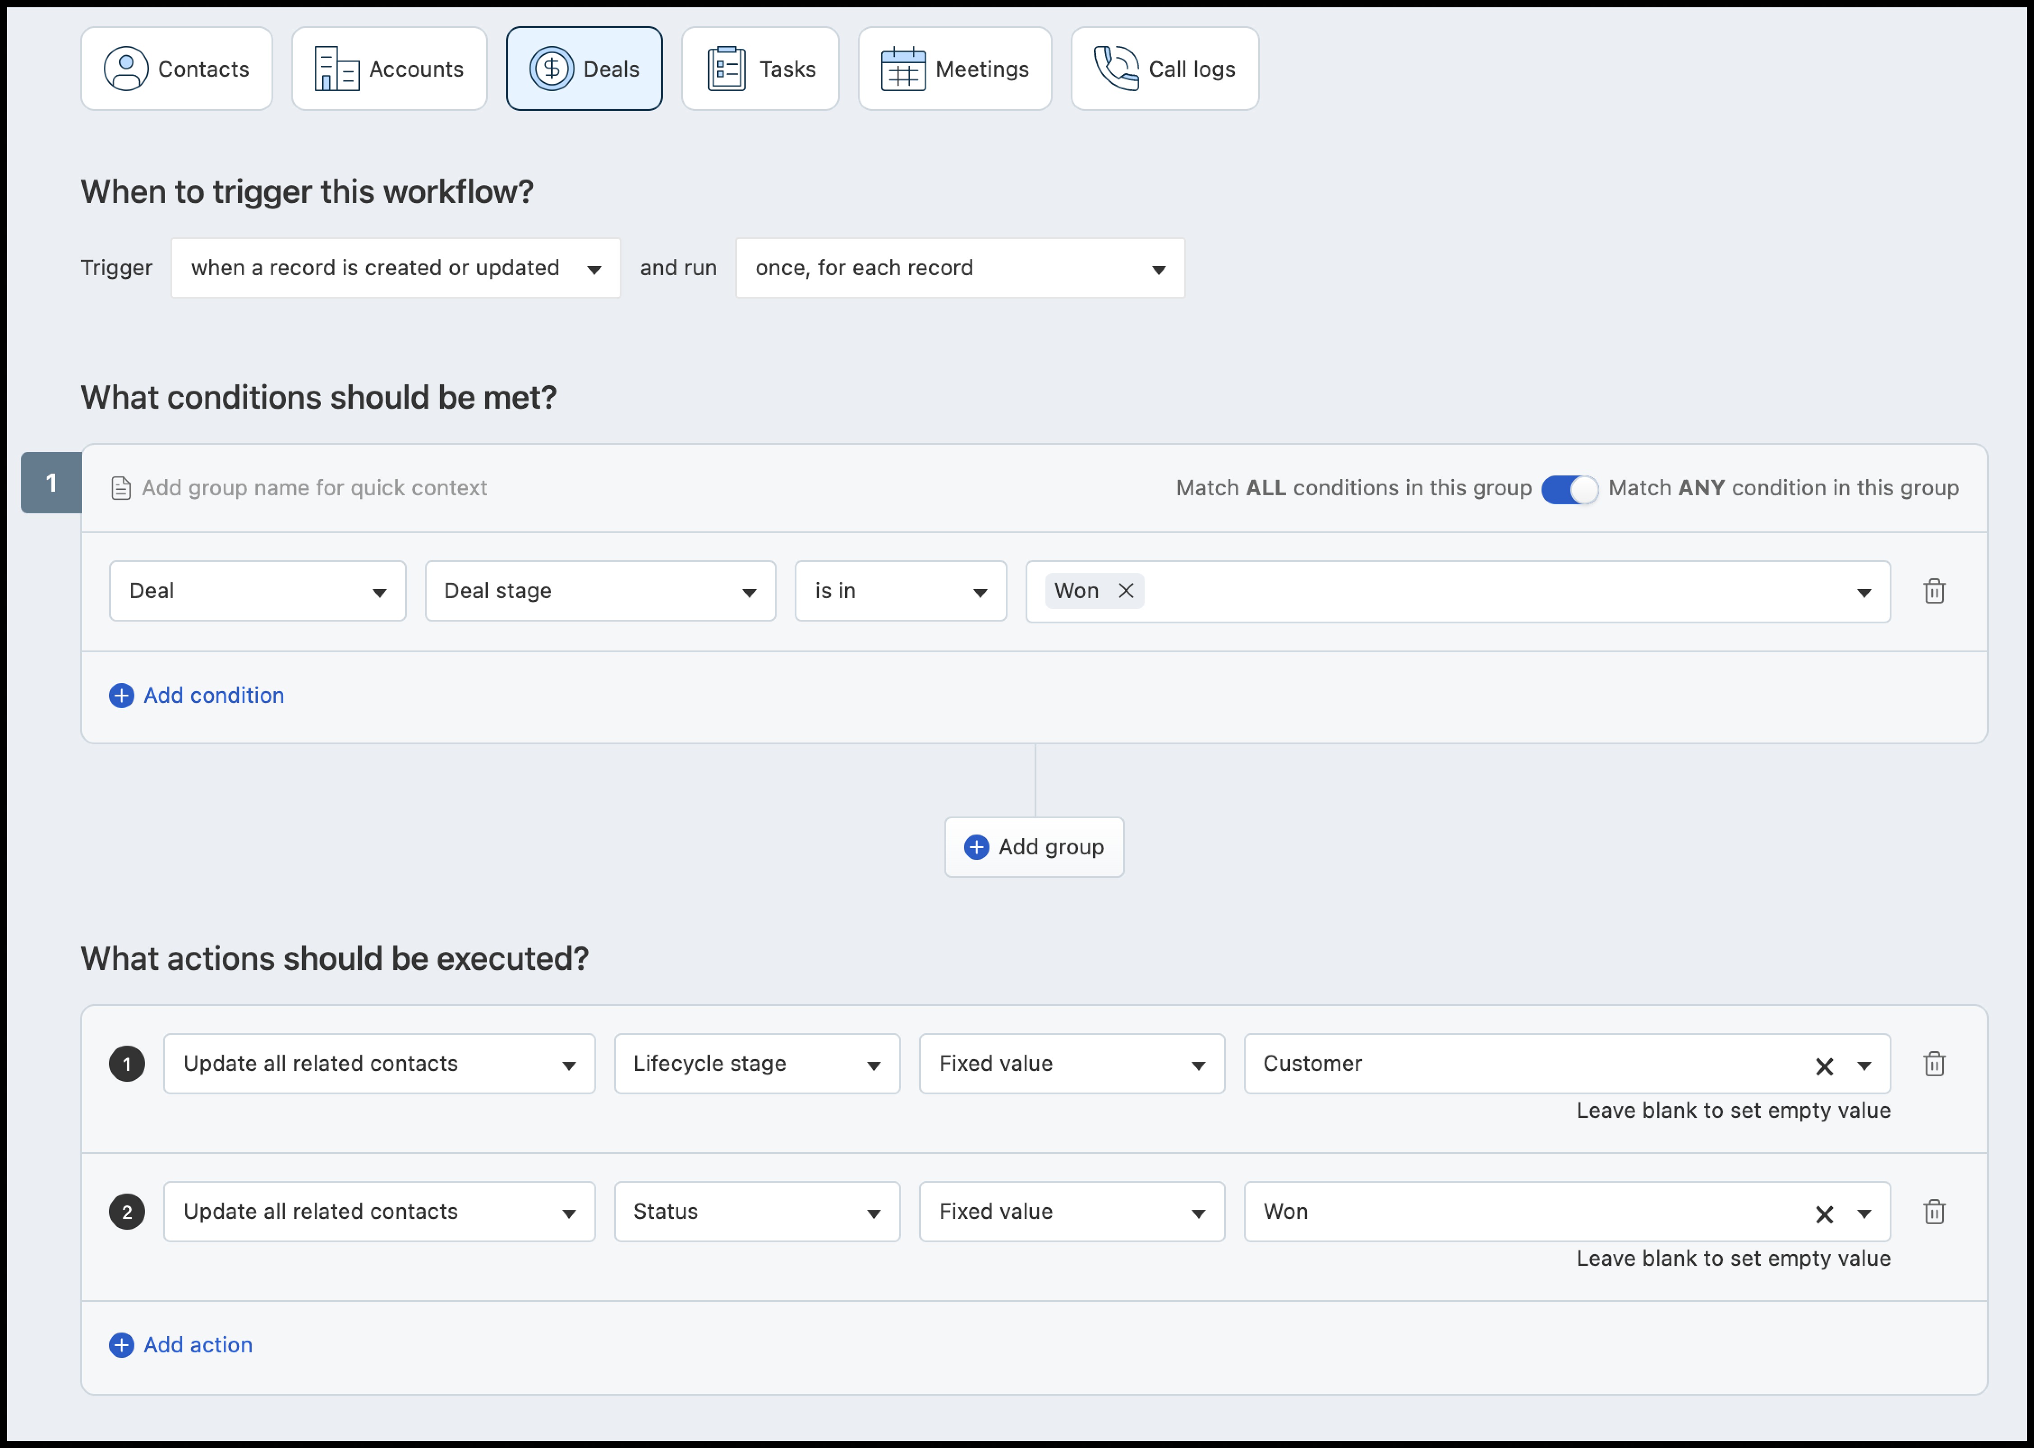Click the Add condition link

[197, 696]
